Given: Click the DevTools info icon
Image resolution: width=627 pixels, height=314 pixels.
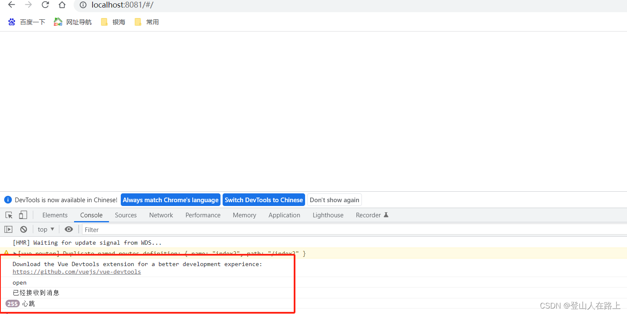Looking at the screenshot, I should pos(8,200).
